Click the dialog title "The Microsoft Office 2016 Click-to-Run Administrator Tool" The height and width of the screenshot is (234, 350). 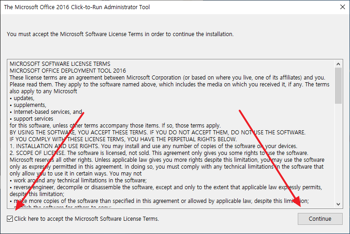[77, 7]
